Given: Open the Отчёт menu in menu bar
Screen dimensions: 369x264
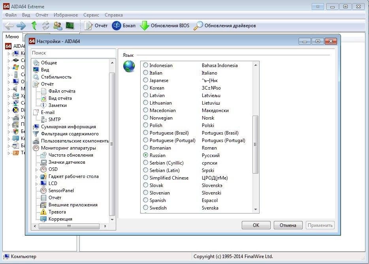Looking at the screenshot, I should 42,15.
